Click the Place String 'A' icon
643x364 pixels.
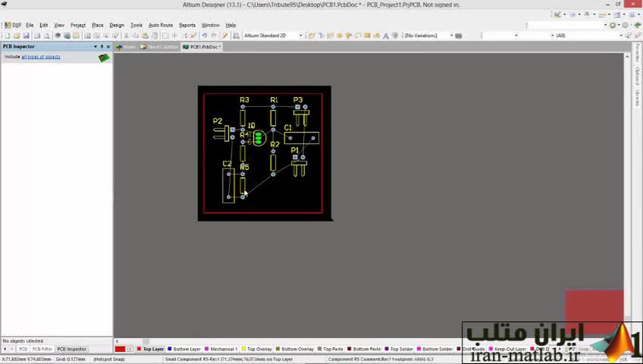[x=385, y=36]
